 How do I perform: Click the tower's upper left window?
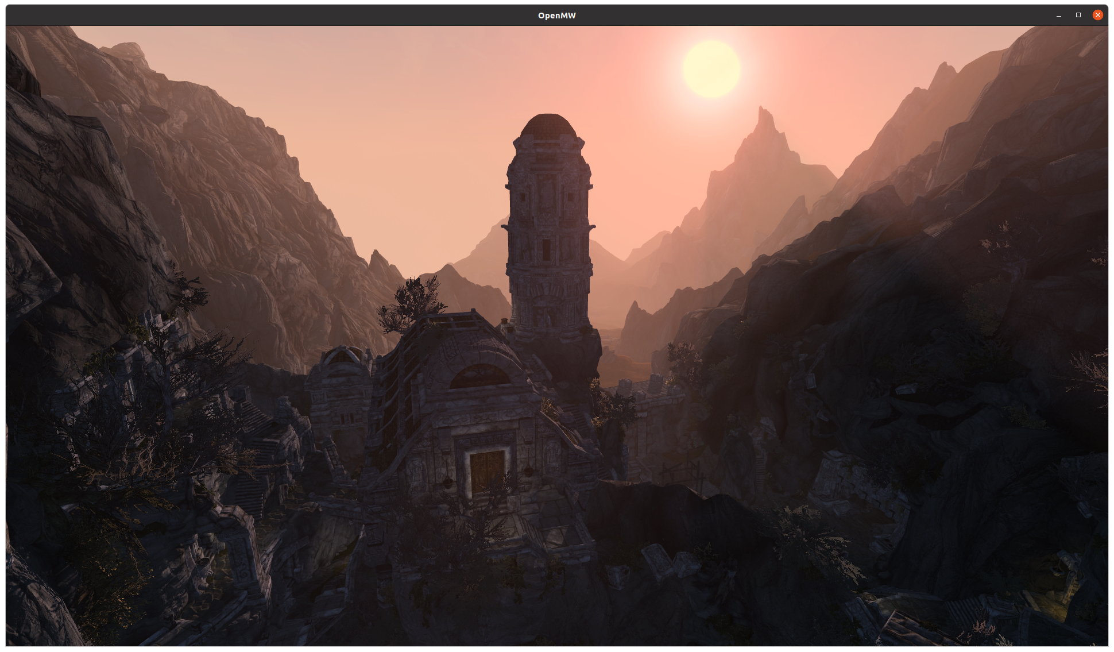click(x=523, y=197)
